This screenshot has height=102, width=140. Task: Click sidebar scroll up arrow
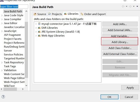point(26,11)
